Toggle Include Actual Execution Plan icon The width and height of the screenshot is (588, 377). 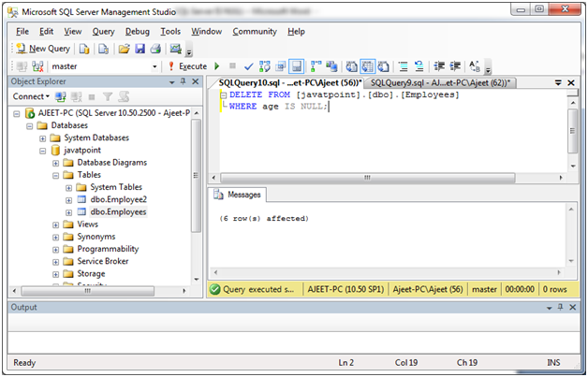pyautogui.click(x=316, y=66)
